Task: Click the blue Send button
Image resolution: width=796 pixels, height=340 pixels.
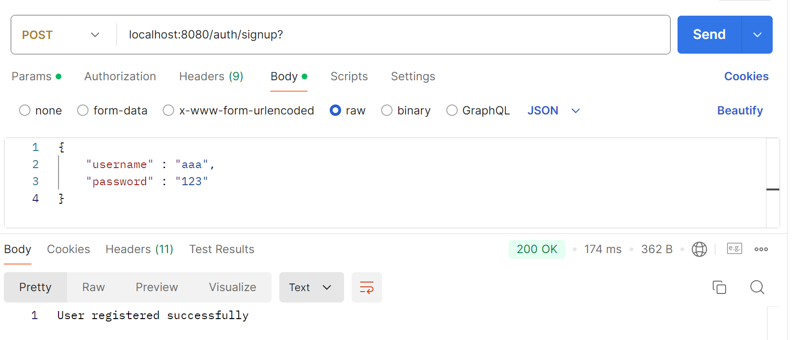Action: tap(709, 35)
